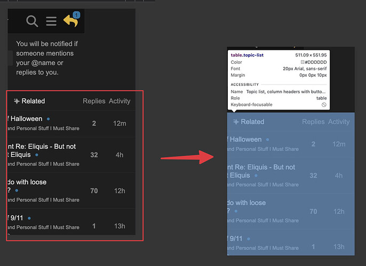The image size is (366, 266).
Task: Open the category link under Halloween in left list
Action: click(x=43, y=128)
